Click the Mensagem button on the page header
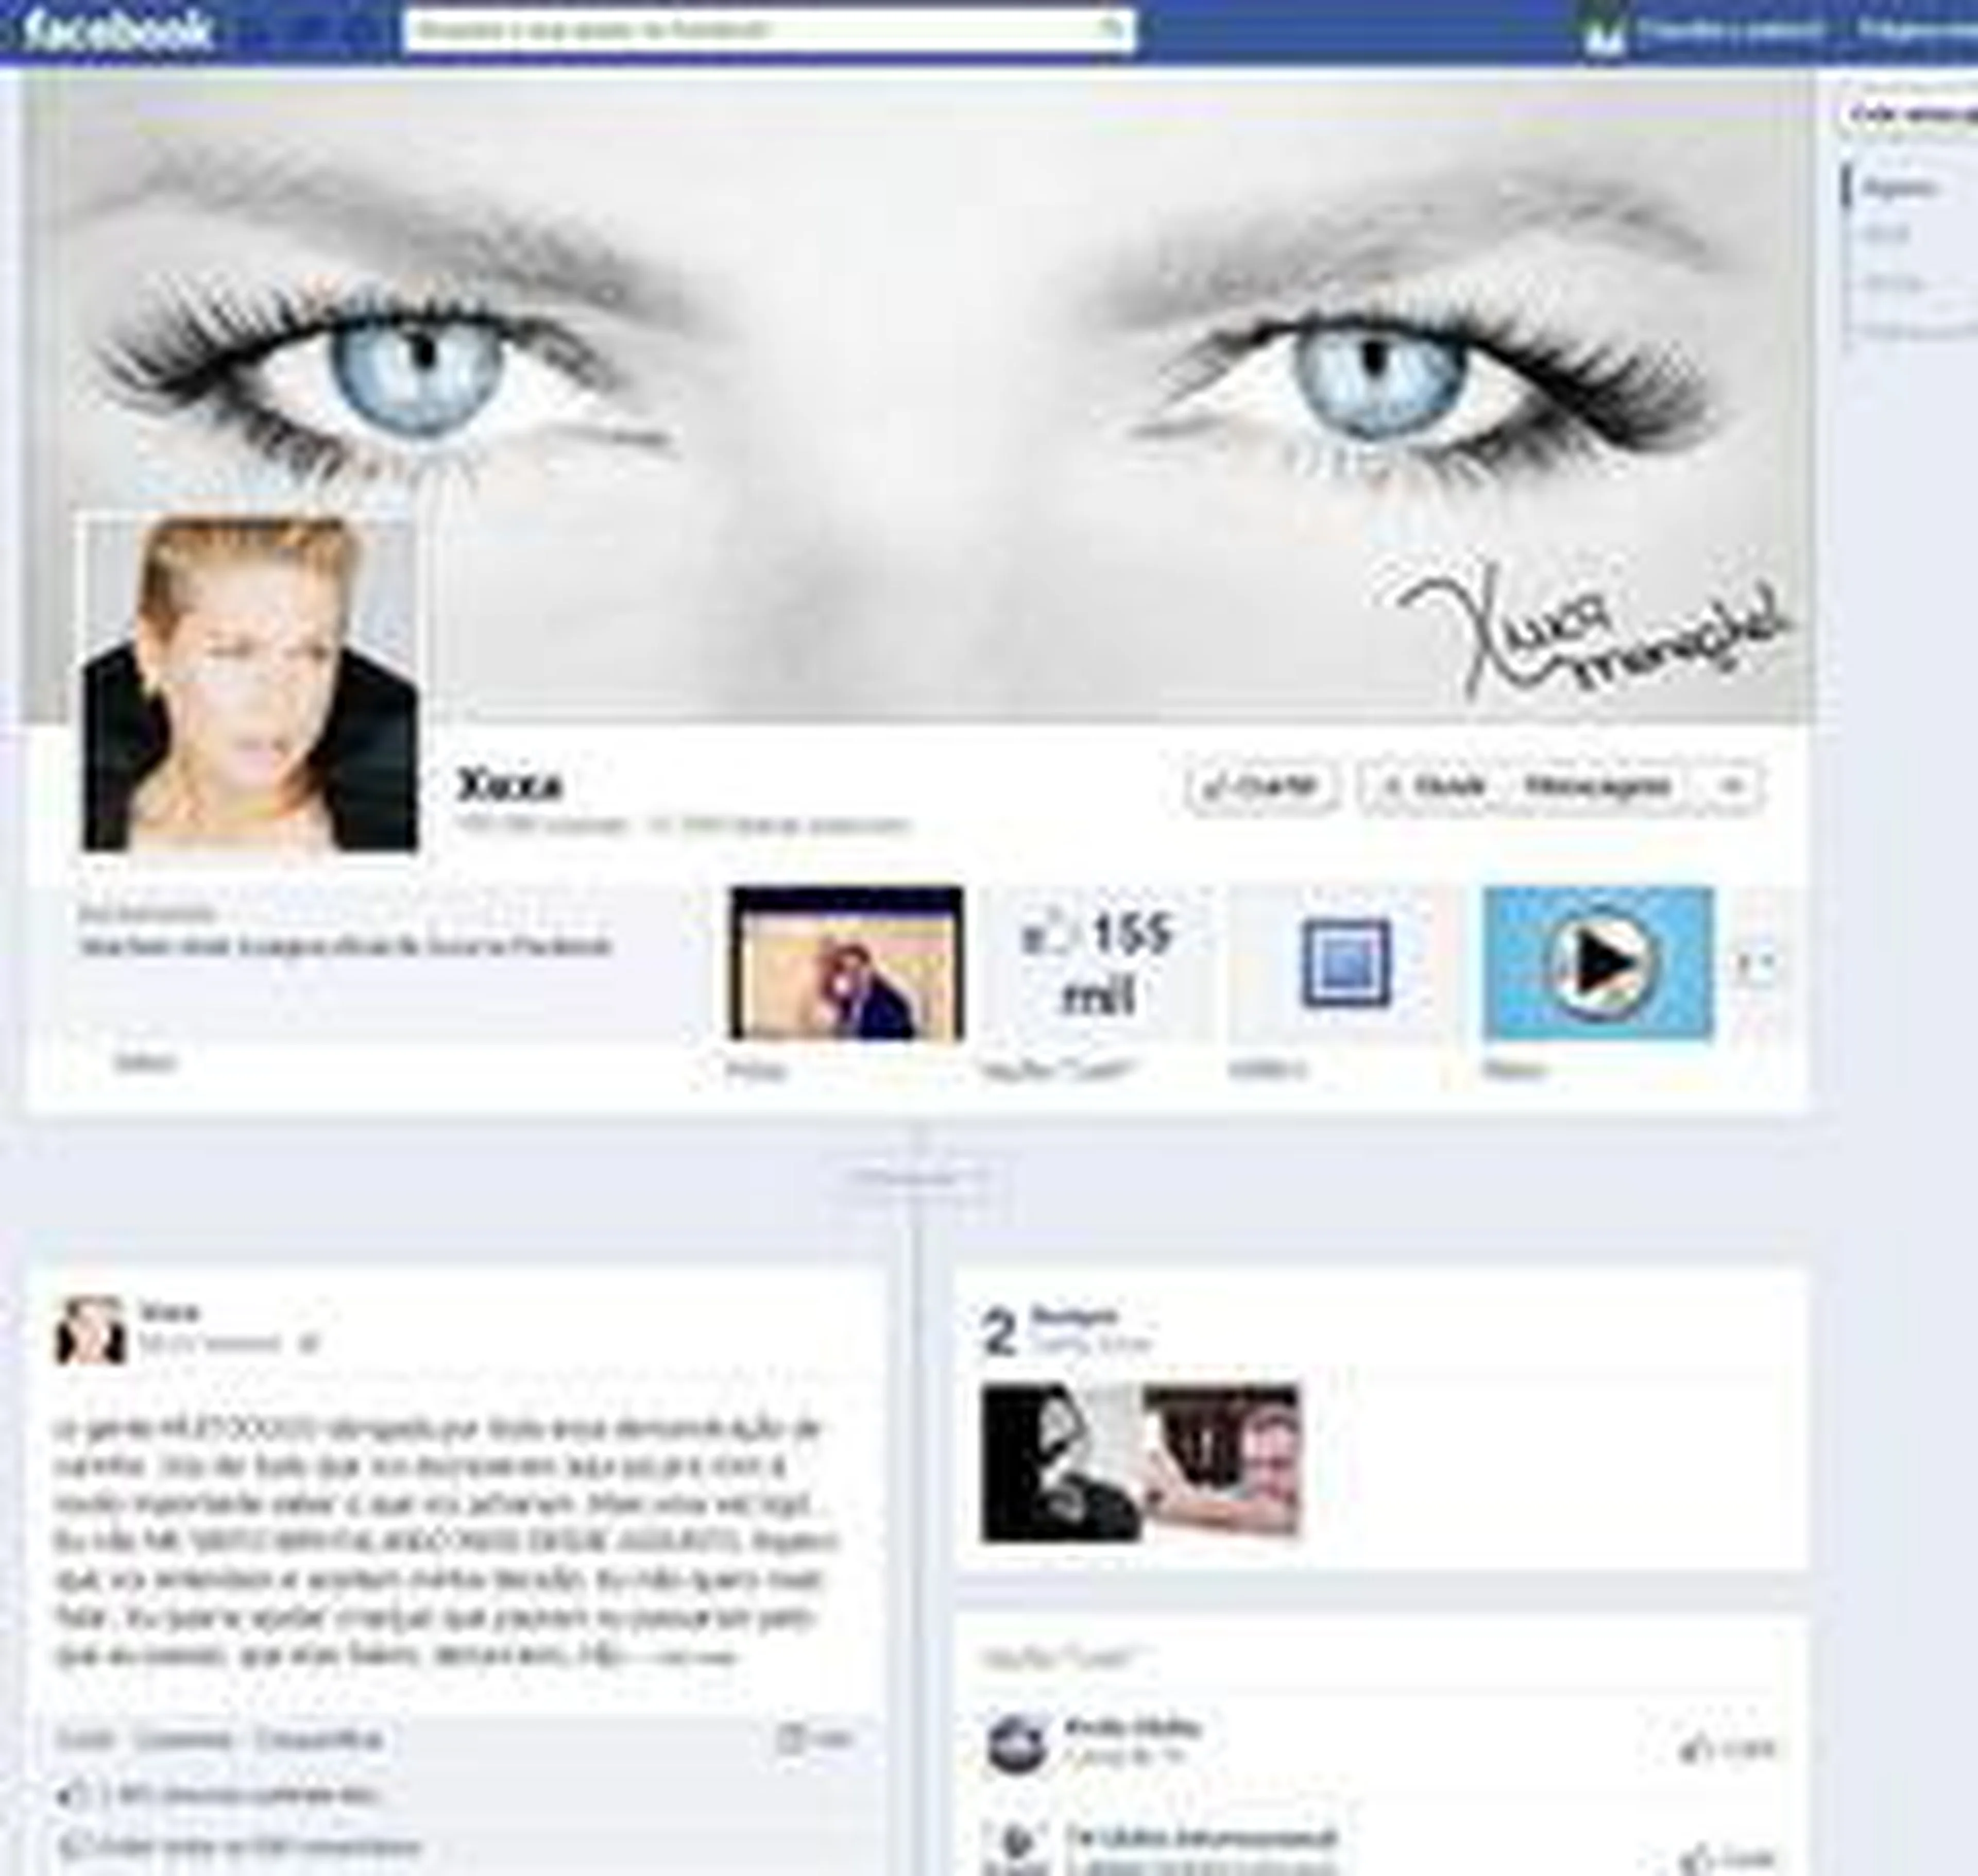Image resolution: width=1978 pixels, height=1876 pixels. 1597,786
